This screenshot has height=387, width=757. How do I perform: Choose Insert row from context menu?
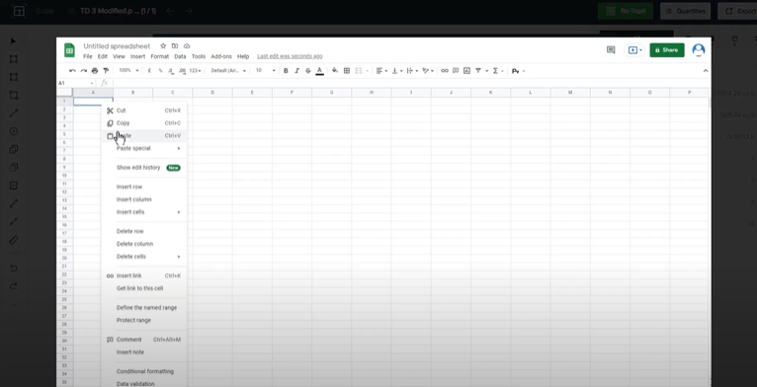(144, 187)
